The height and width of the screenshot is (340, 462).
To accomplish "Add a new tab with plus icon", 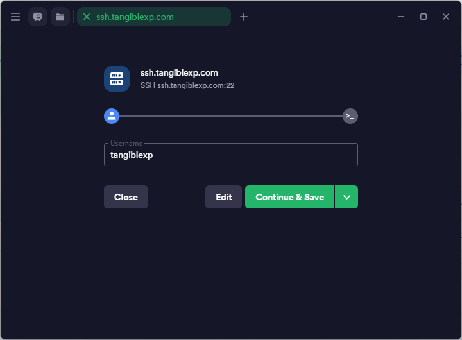I will pyautogui.click(x=244, y=17).
